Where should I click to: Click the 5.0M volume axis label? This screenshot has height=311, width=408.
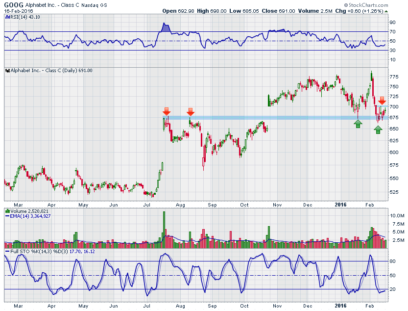[398, 232]
